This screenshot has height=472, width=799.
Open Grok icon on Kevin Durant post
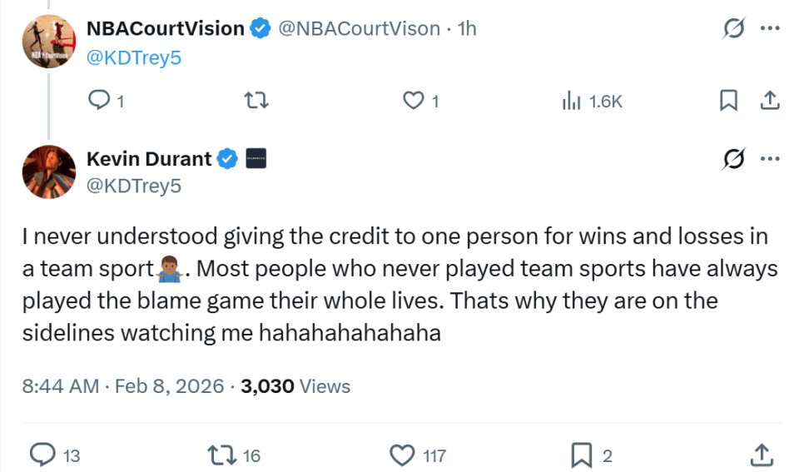point(733,158)
